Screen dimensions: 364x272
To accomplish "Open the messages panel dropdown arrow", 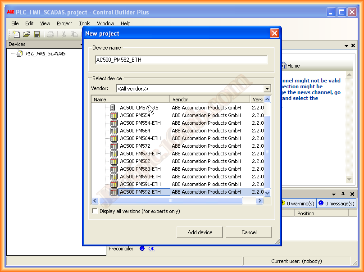I will 334,194.
